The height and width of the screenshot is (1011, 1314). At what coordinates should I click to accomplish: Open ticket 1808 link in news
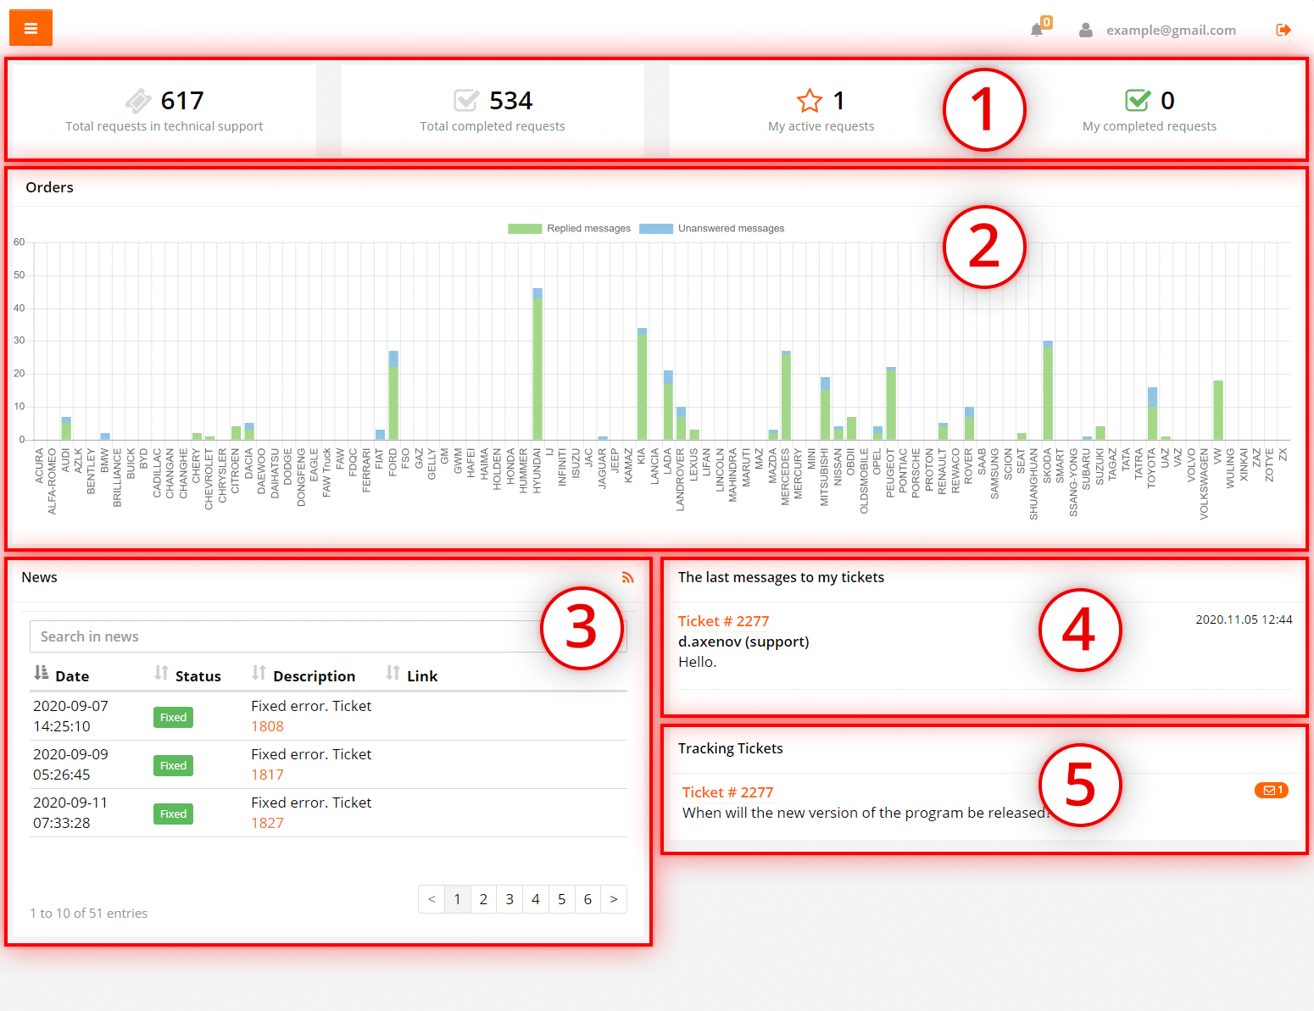click(267, 726)
